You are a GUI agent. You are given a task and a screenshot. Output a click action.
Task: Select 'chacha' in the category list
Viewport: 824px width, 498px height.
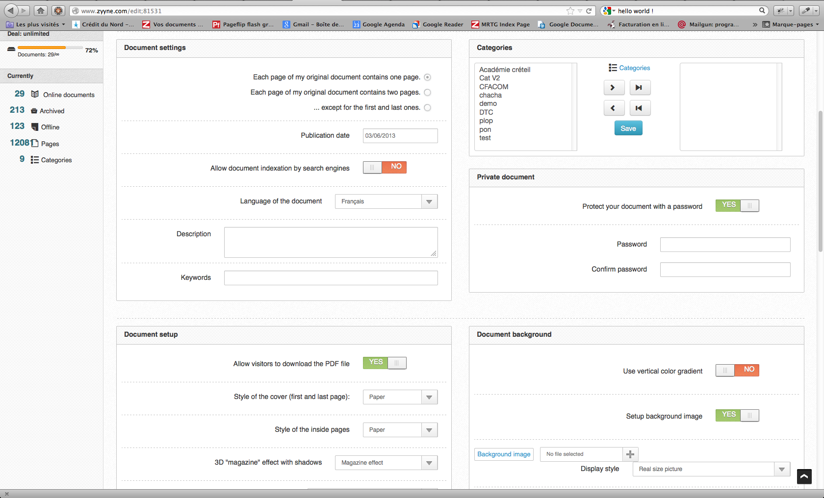click(x=490, y=95)
